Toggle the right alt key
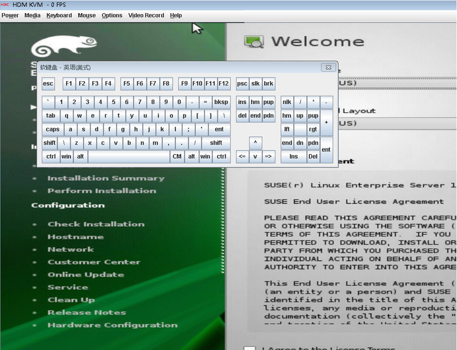This screenshot has height=350, width=457. click(192, 156)
